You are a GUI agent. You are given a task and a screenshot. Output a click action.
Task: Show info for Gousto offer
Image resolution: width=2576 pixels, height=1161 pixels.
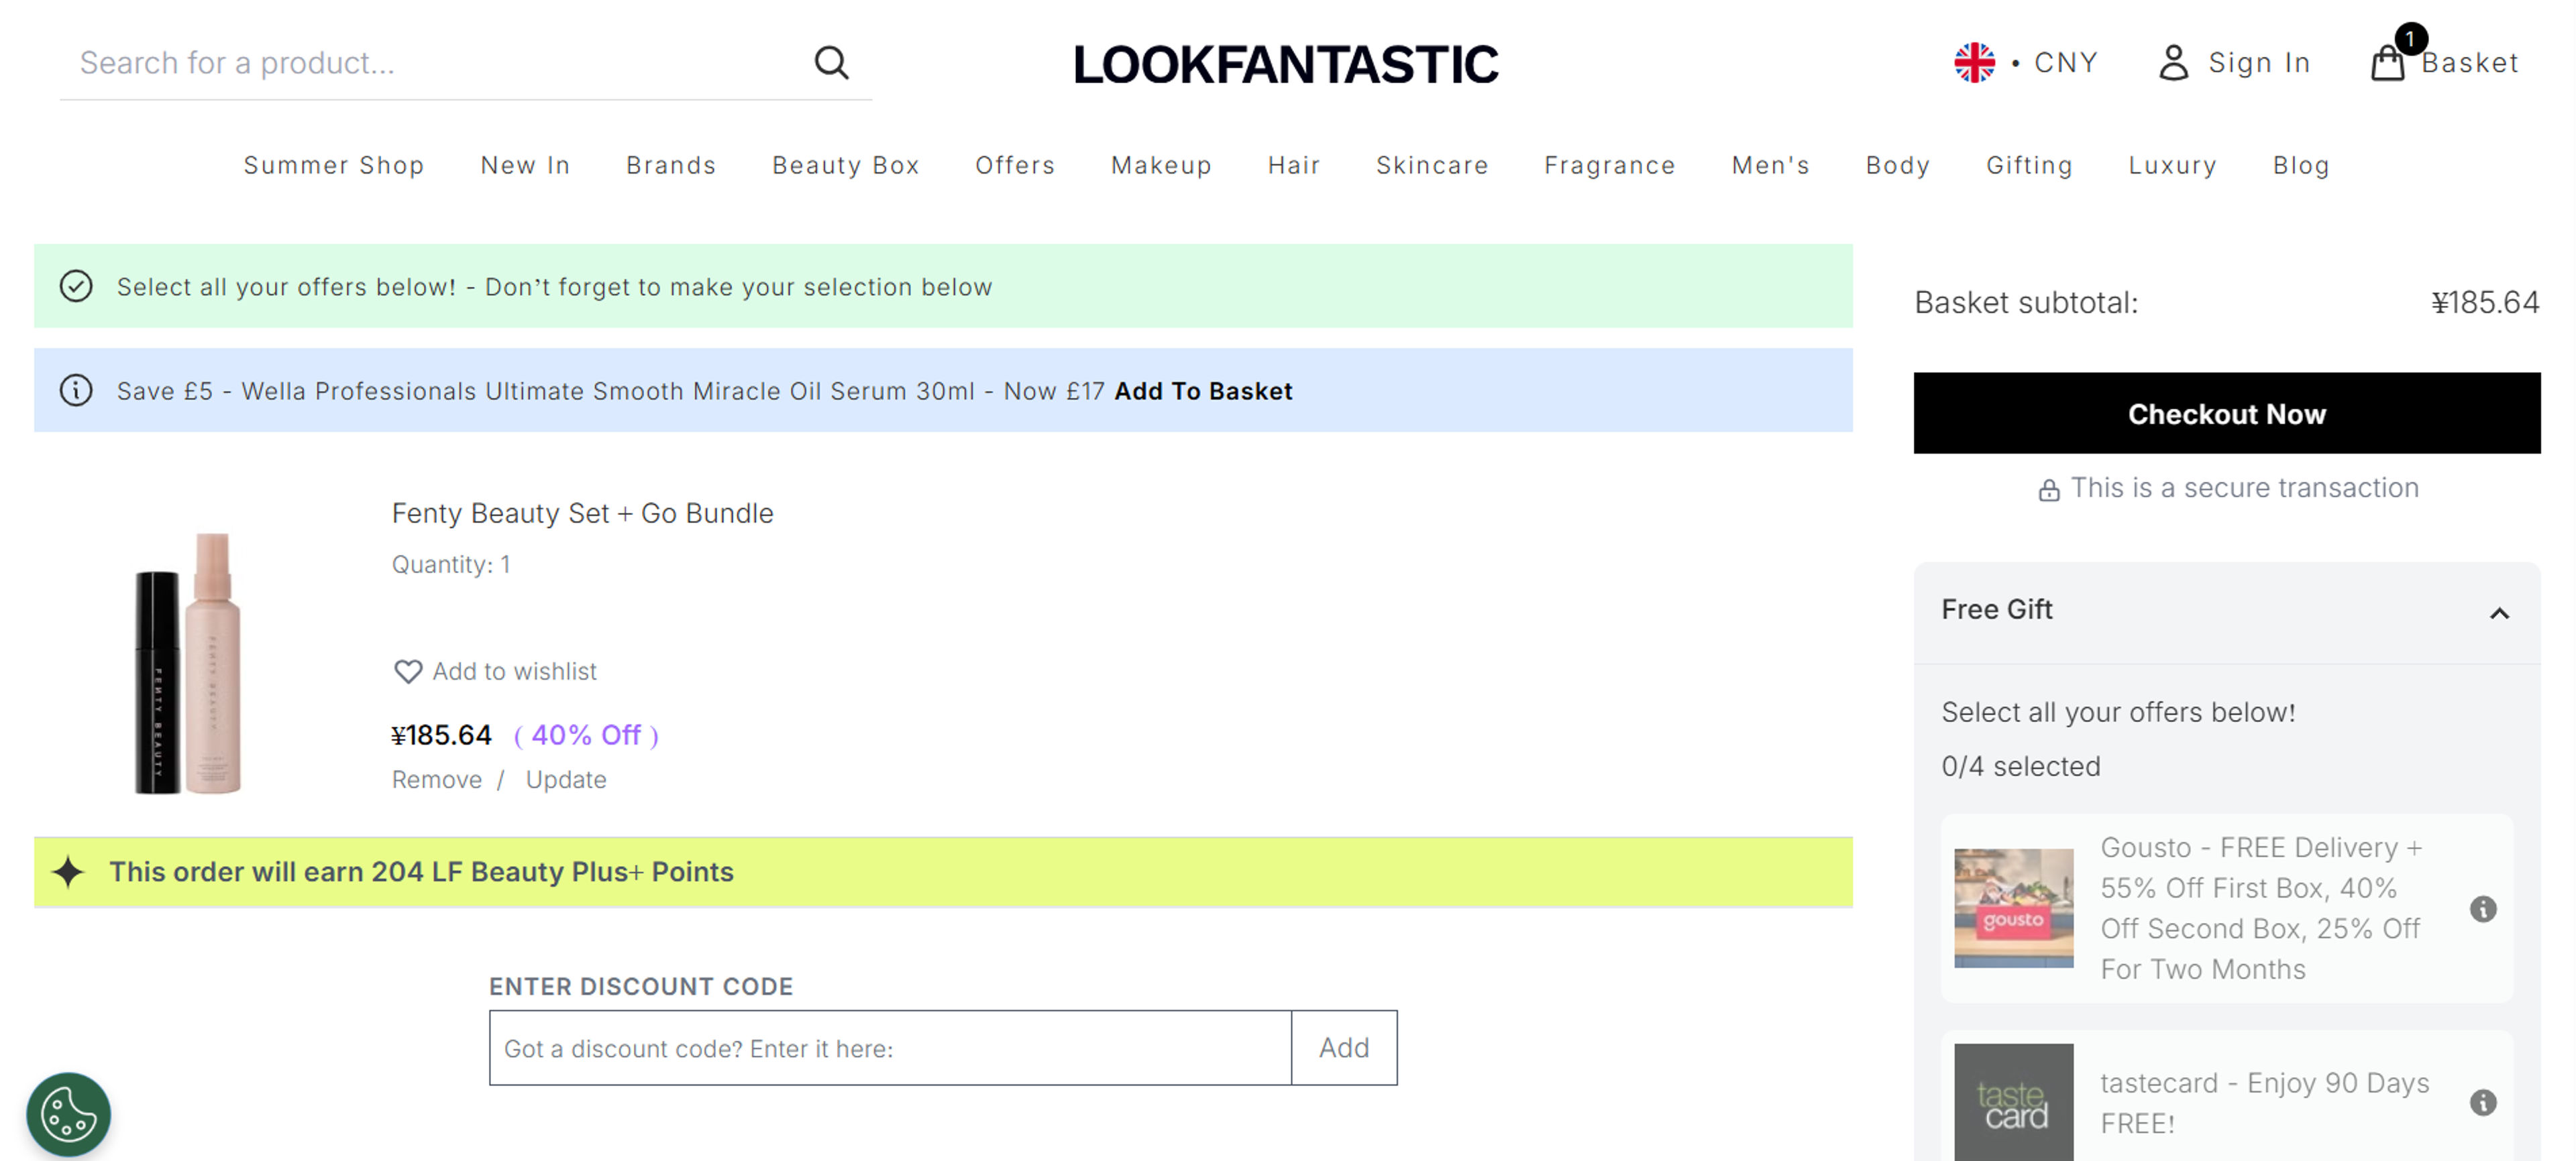2482,908
